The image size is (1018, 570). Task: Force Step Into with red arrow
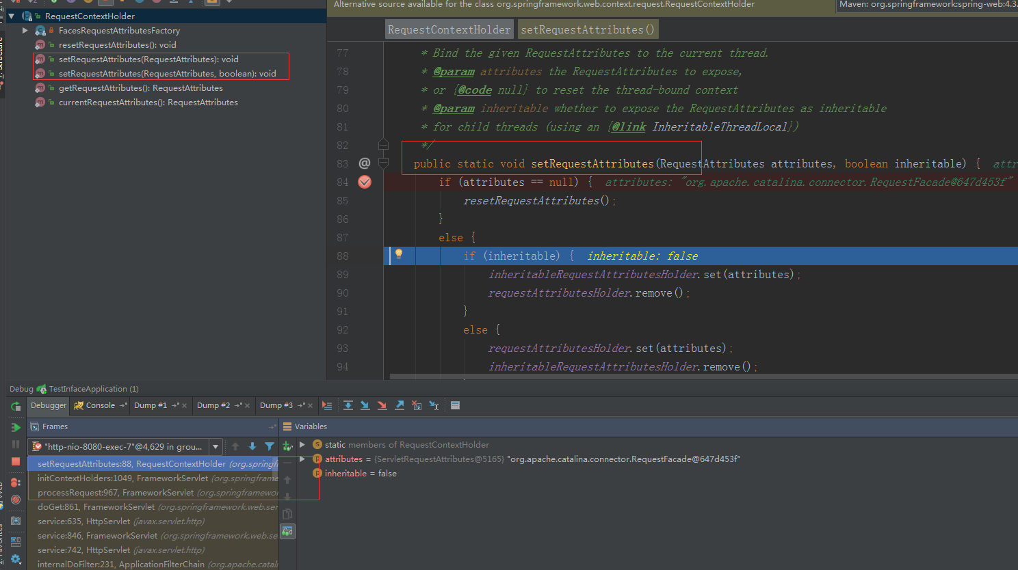coord(382,405)
